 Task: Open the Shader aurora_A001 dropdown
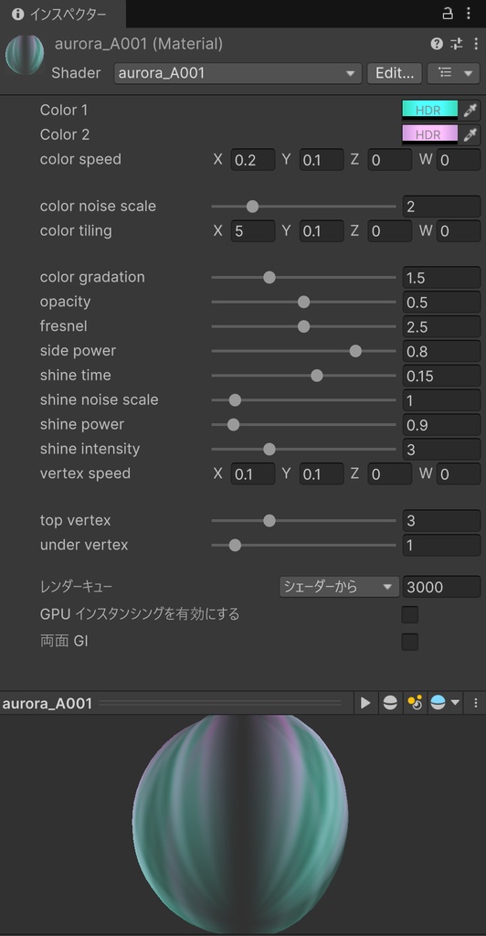coord(238,73)
